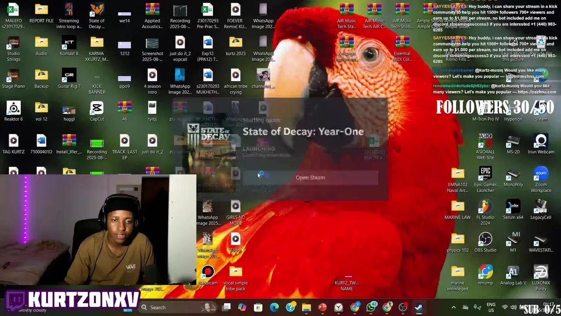Image resolution: width=561 pixels, height=316 pixels.
Task: Select the FL Studio 2024 desktop icon
Action: [x=485, y=213]
